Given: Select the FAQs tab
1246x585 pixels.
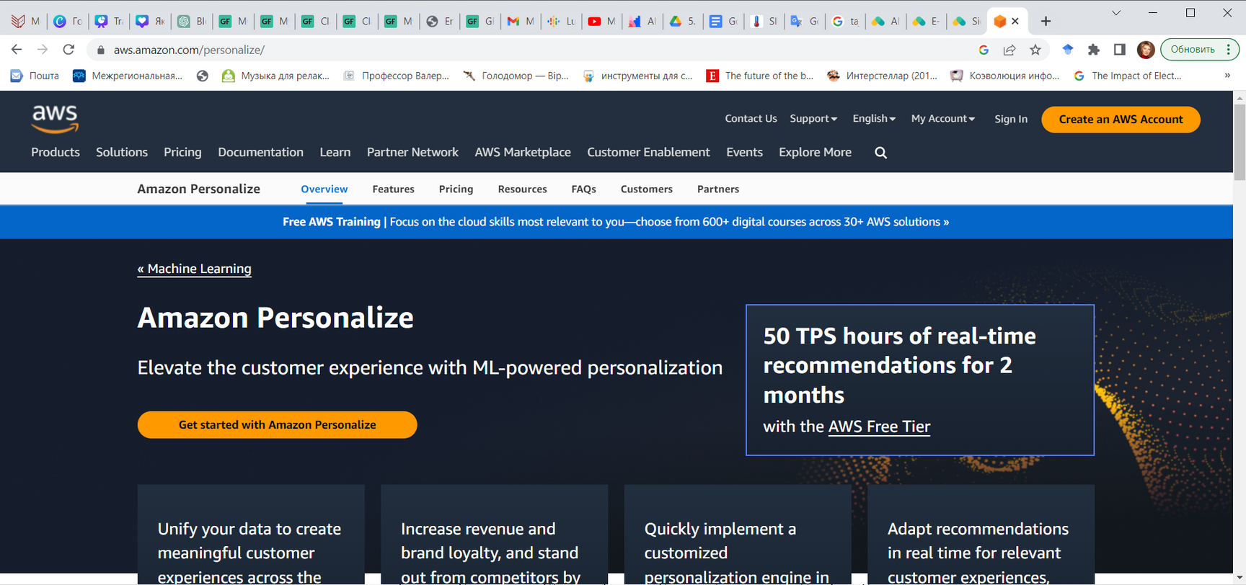Looking at the screenshot, I should 583,189.
